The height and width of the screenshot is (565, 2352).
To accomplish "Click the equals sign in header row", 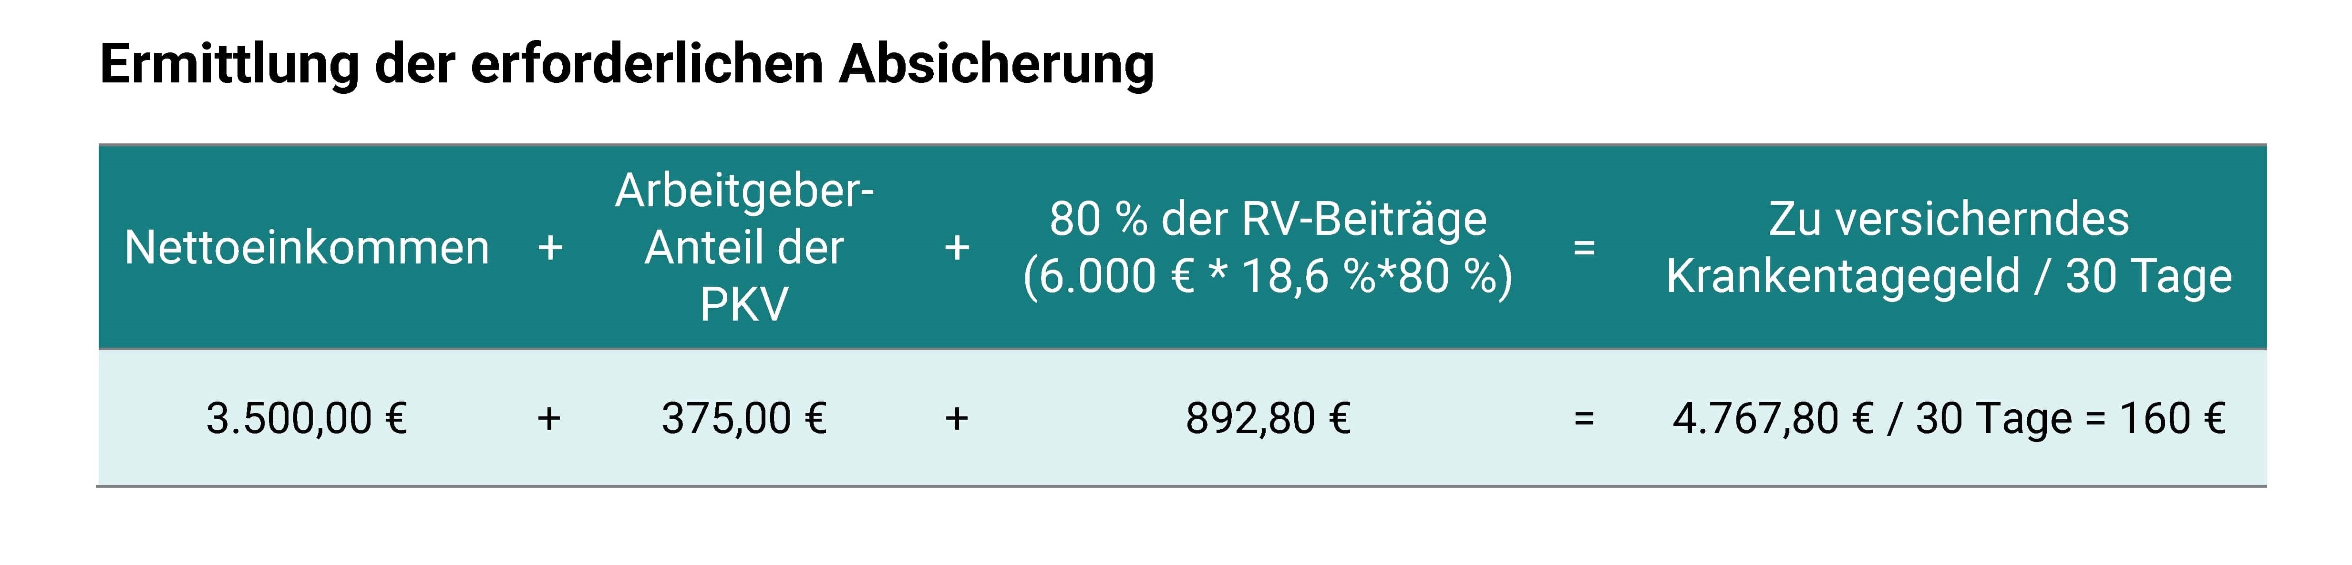I will (1584, 247).
